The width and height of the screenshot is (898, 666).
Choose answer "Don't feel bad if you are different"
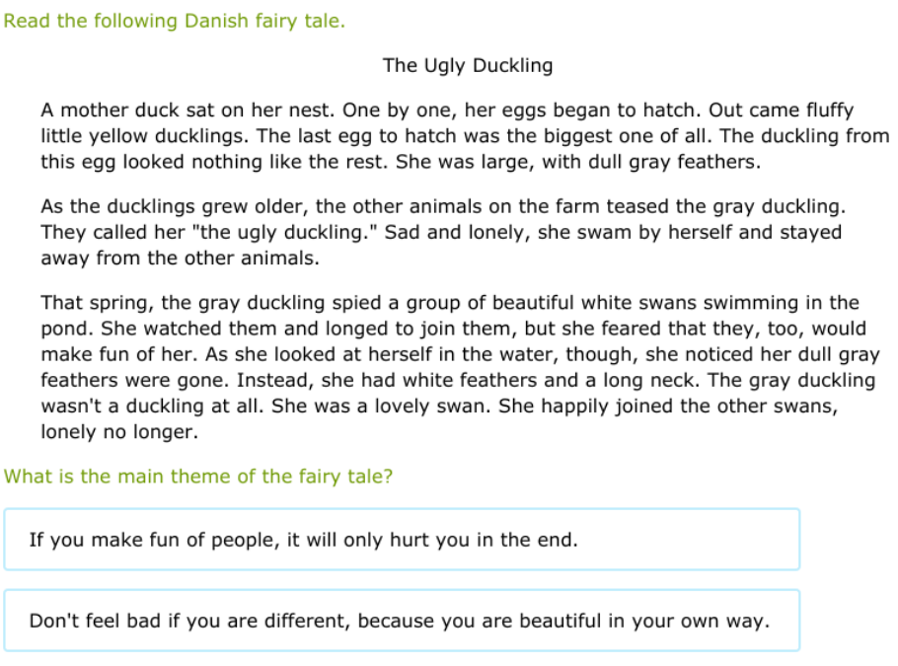pyautogui.click(x=401, y=621)
